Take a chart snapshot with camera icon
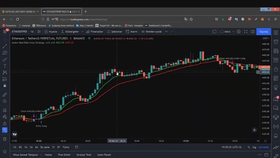The height and width of the screenshot is (158, 280). coord(253,32)
